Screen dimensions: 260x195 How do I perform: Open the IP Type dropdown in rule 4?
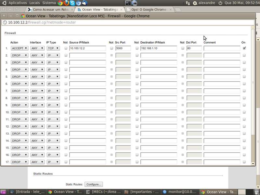(x=53, y=70)
